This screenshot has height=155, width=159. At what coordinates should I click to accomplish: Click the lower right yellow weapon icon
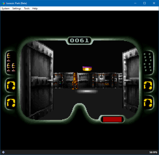click(148, 103)
